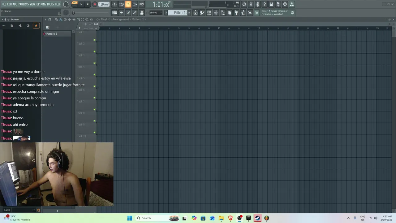This screenshot has height=223, width=396.
Task: Select the playlist Zoom tool
Action: (87, 19)
